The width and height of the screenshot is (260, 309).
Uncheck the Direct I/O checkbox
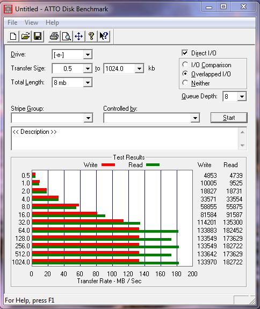click(x=185, y=53)
